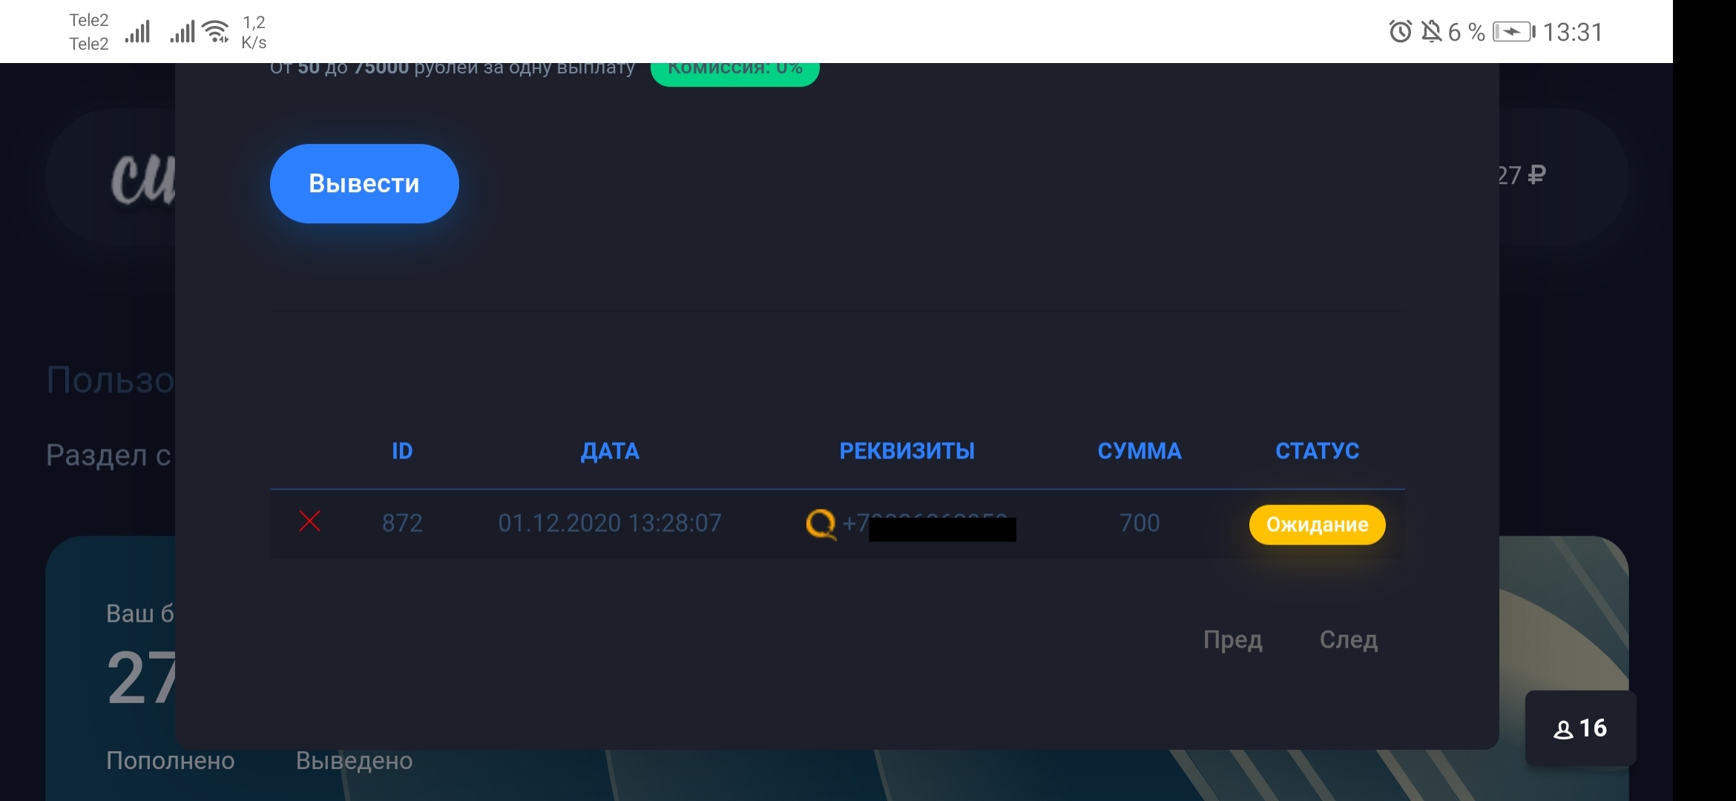Click the 700 amount in withdrawal row
The height and width of the screenshot is (801, 1736).
(1140, 523)
